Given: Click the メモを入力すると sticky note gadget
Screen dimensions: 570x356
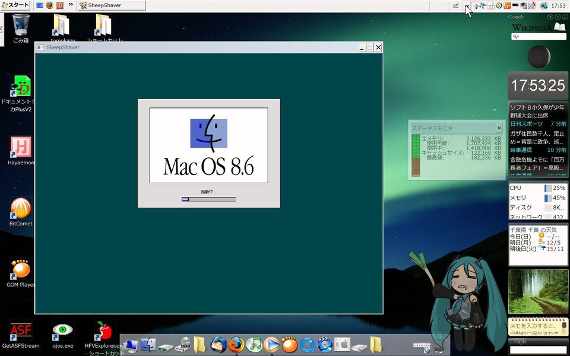Looking at the screenshot, I should (538, 326).
